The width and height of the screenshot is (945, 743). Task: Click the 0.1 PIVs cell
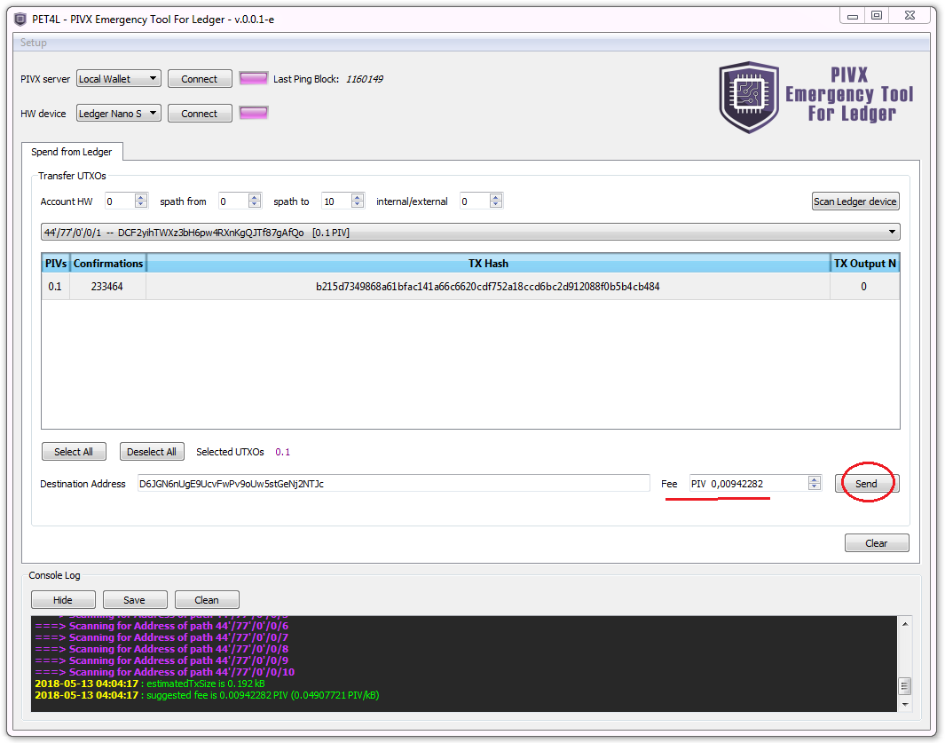coord(55,287)
